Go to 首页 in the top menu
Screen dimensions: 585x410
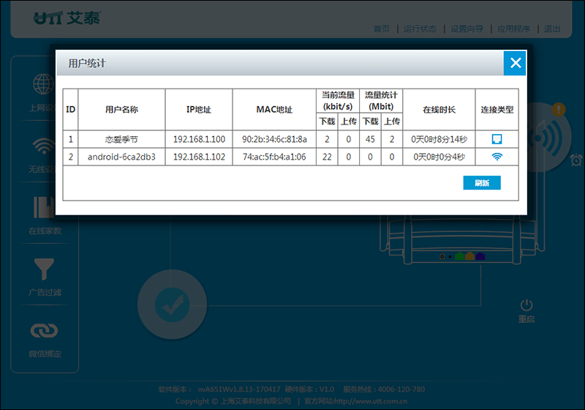(x=381, y=29)
